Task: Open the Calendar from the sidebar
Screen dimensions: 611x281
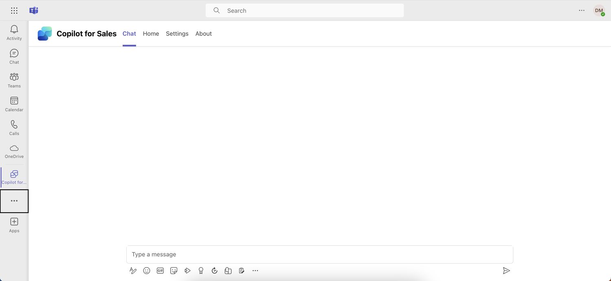Action: pyautogui.click(x=14, y=104)
